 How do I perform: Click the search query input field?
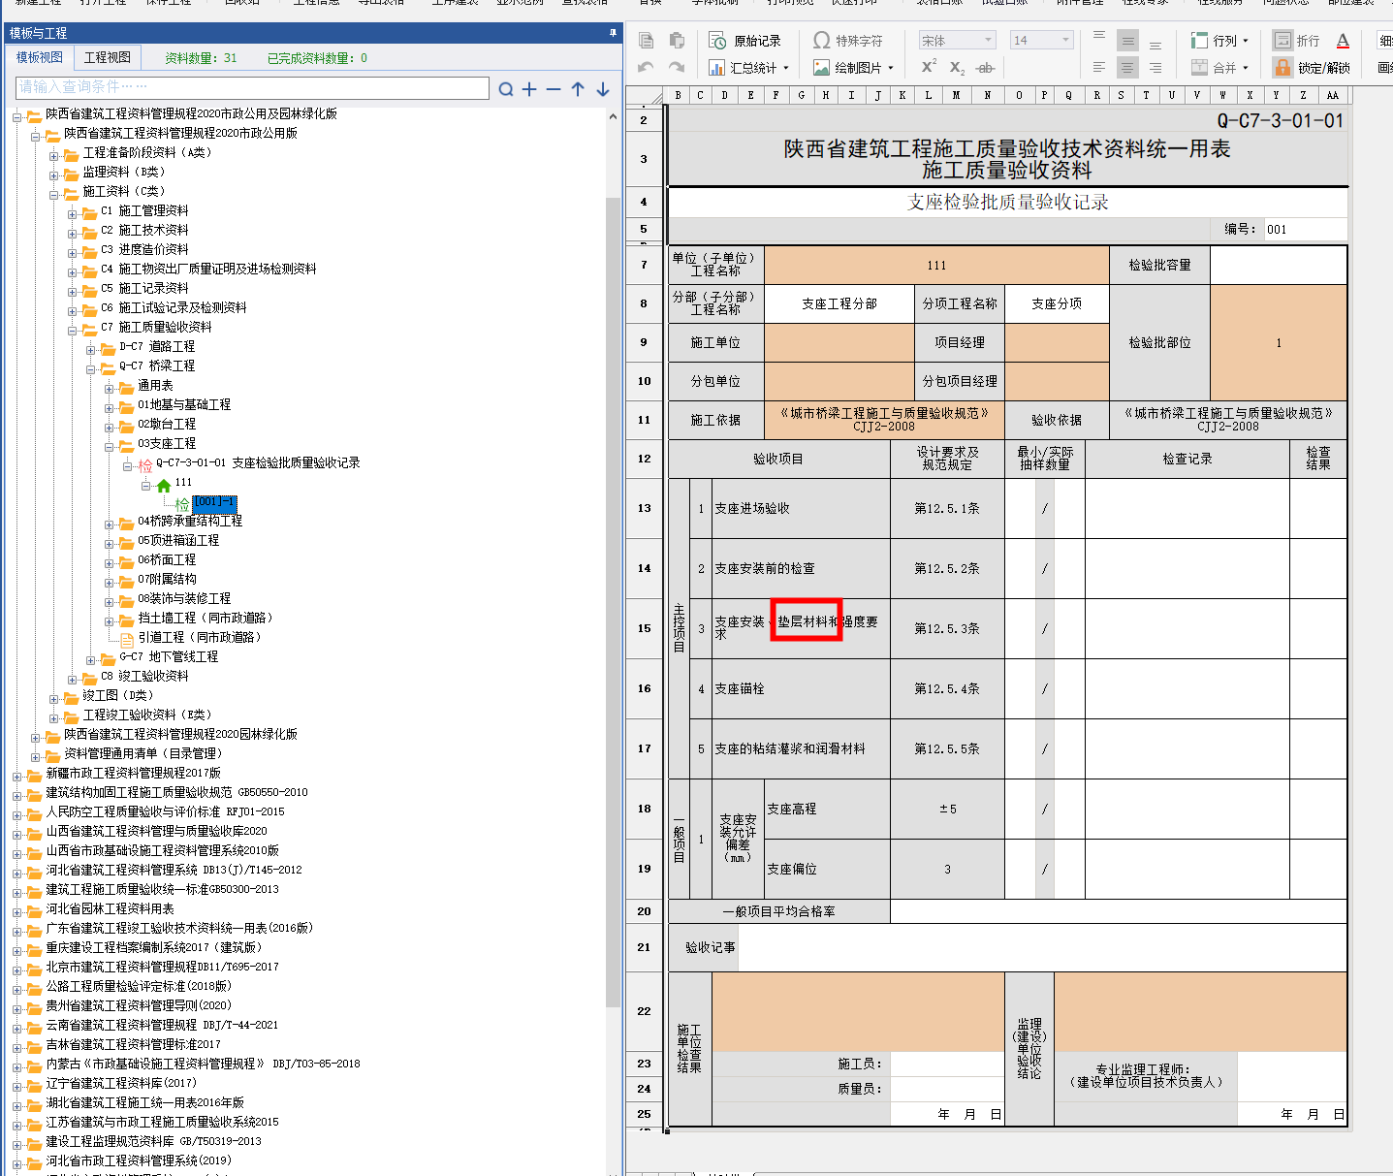252,87
